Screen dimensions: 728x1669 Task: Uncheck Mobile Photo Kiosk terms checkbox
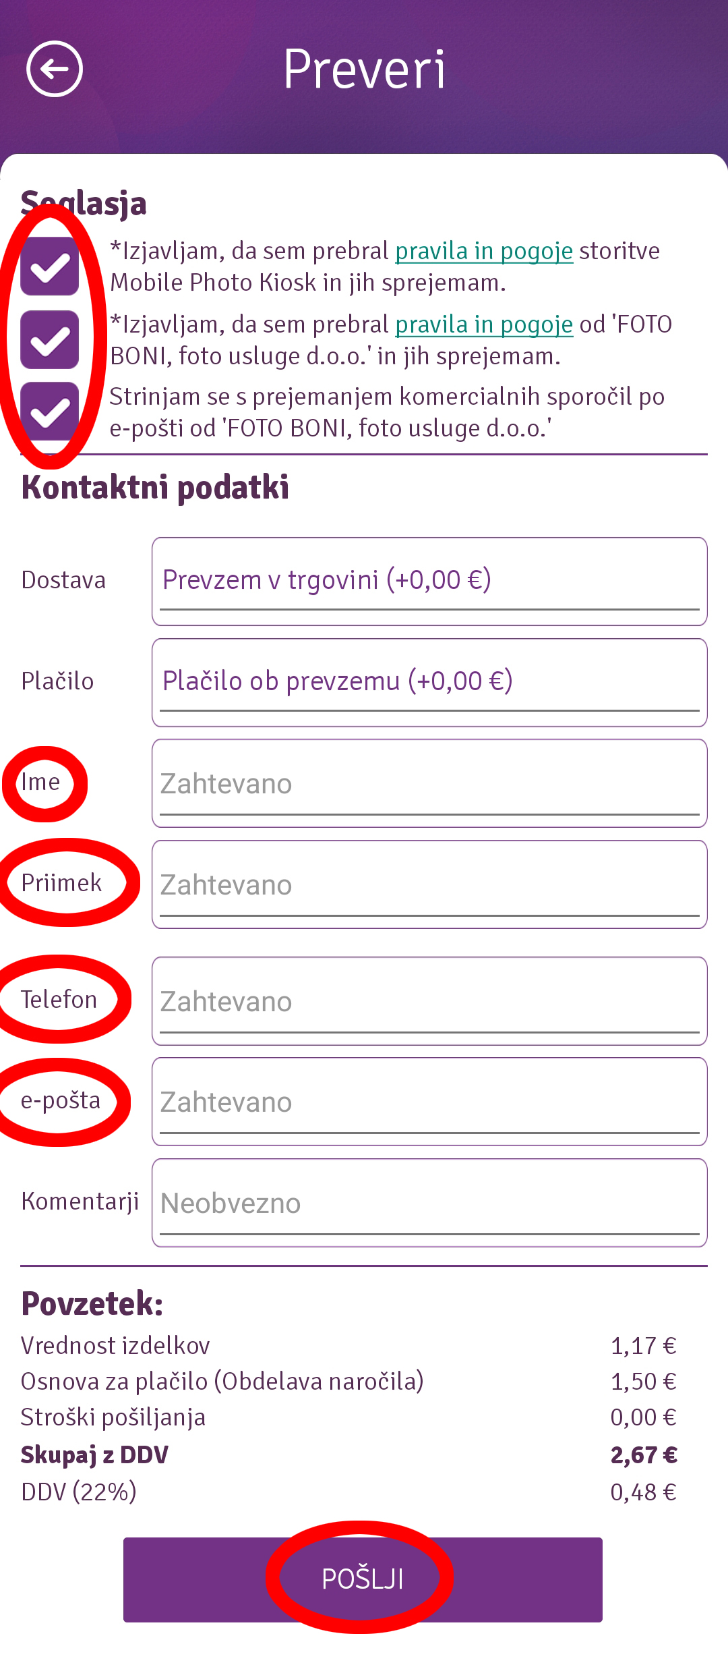(50, 266)
